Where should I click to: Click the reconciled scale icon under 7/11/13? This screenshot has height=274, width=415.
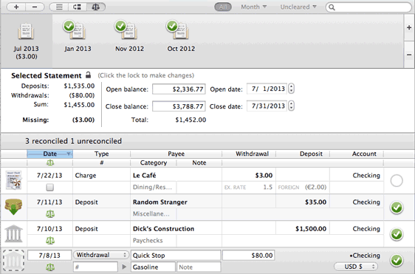(x=50, y=214)
